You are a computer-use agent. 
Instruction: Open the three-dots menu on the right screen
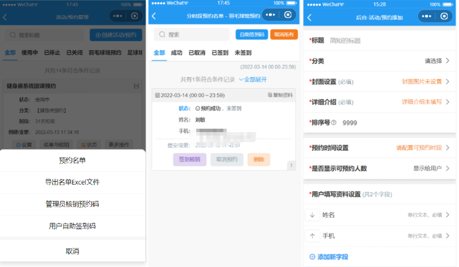pos(426,16)
